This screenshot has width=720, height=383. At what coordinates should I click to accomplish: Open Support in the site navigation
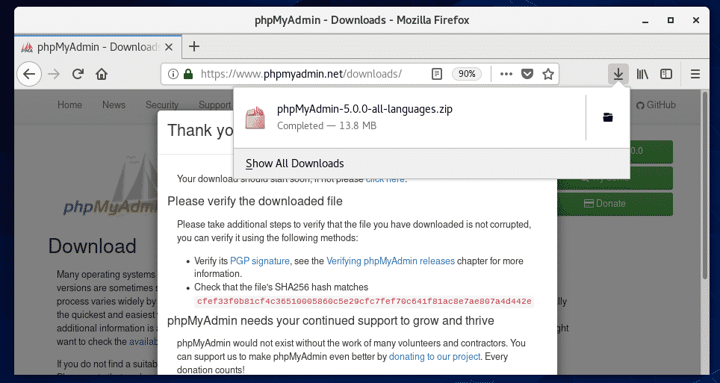coord(214,105)
